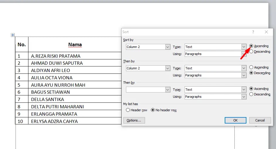Click the BAGUS SETIAWAN table cell
The height and width of the screenshot is (149, 276).
(x=75, y=92)
